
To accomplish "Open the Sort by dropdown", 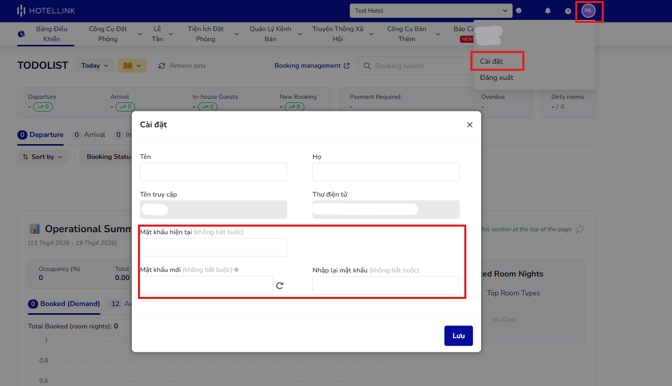I will coord(43,157).
